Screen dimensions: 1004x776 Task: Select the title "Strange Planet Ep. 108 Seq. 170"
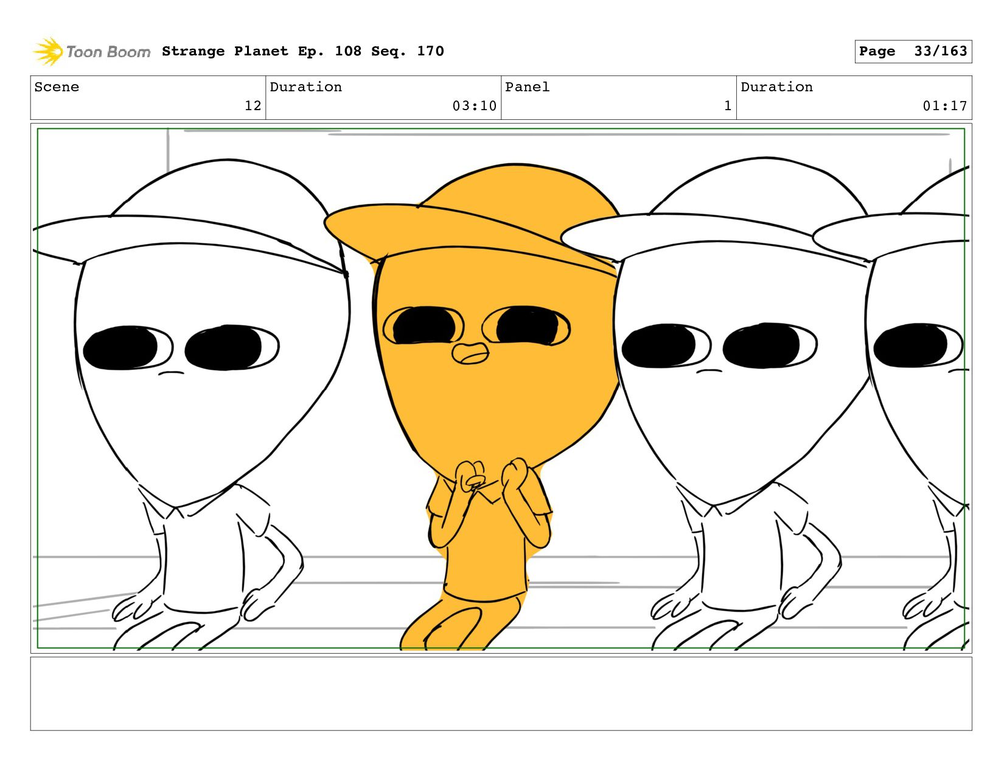(303, 51)
